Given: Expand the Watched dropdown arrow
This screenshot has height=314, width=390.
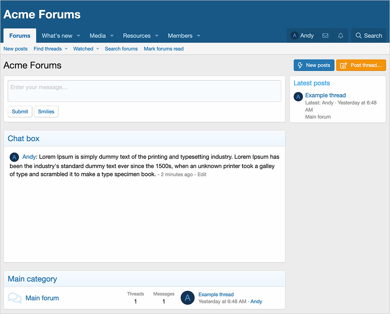Looking at the screenshot, I should [97, 49].
